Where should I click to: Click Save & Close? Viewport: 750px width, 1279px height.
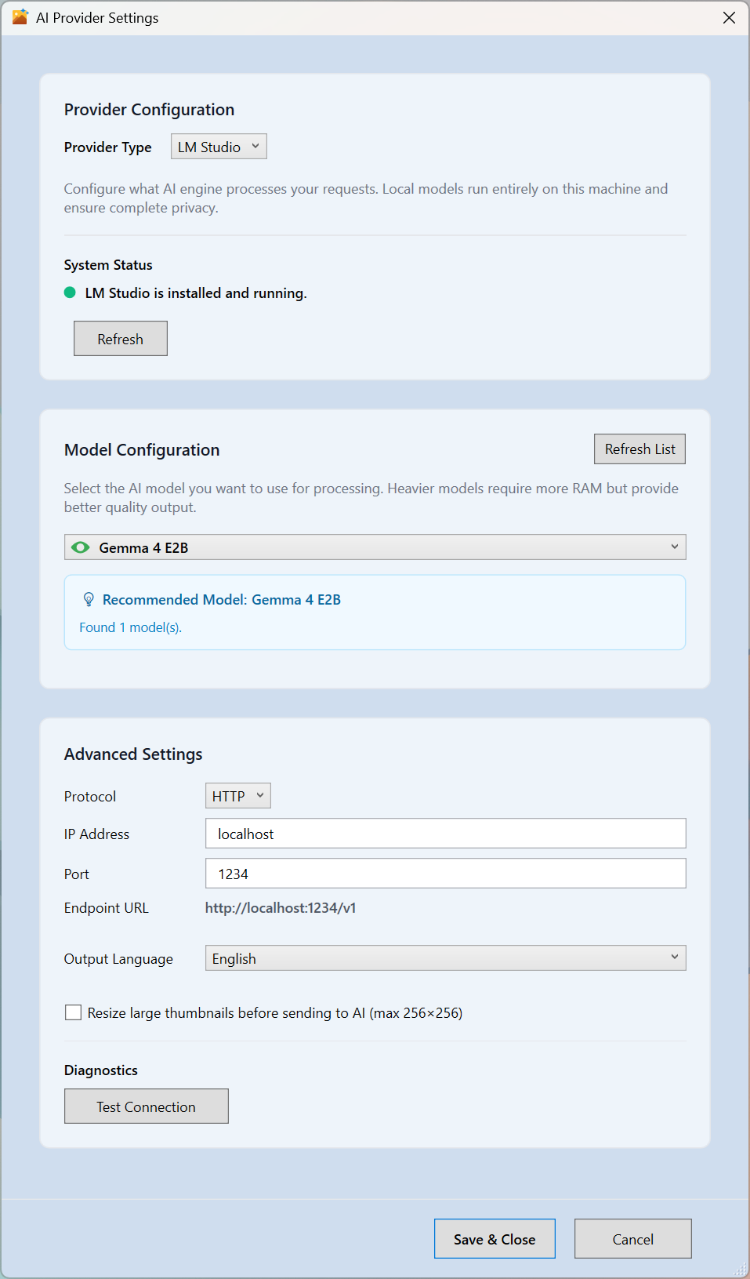[x=495, y=1239]
